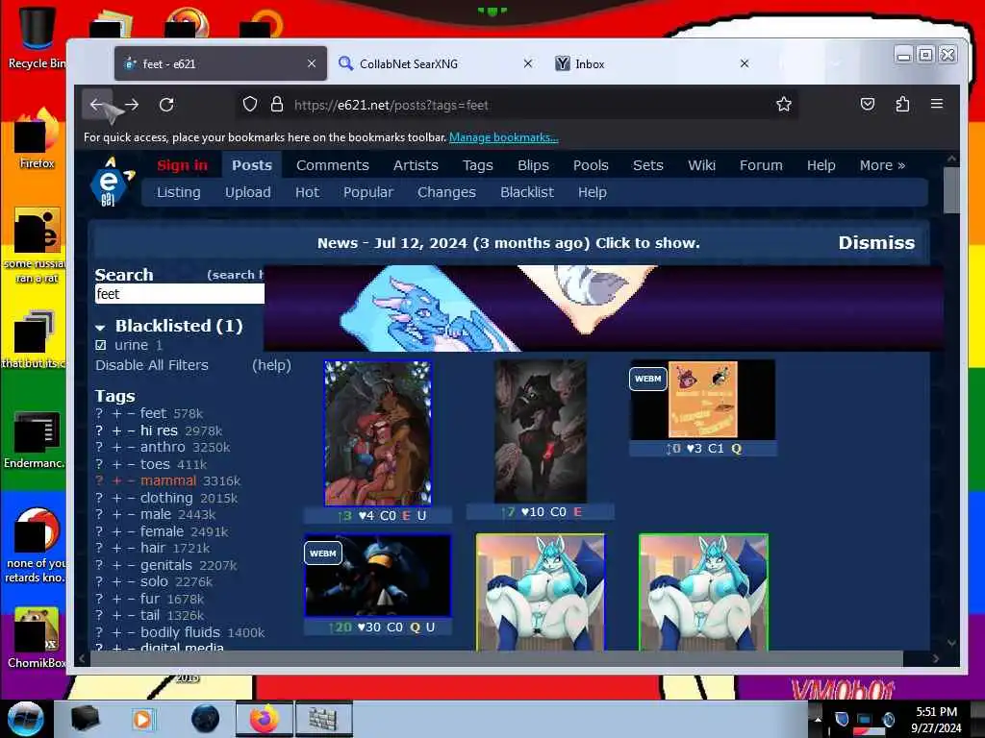This screenshot has width=985, height=738.
Task: Reload the page with the refresh icon
Action: [166, 105]
